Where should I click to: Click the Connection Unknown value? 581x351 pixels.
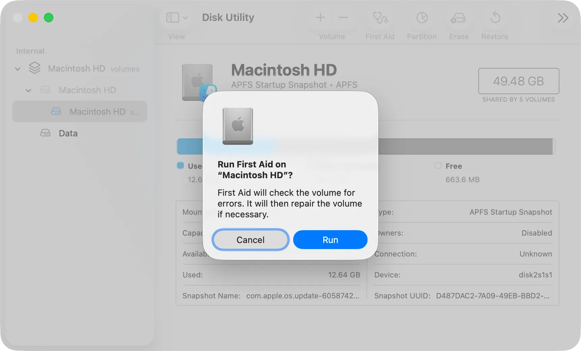tap(536, 254)
